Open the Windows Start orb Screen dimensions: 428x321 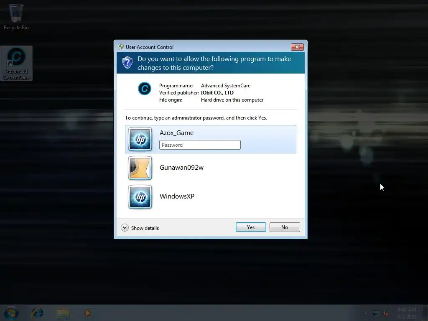point(11,313)
